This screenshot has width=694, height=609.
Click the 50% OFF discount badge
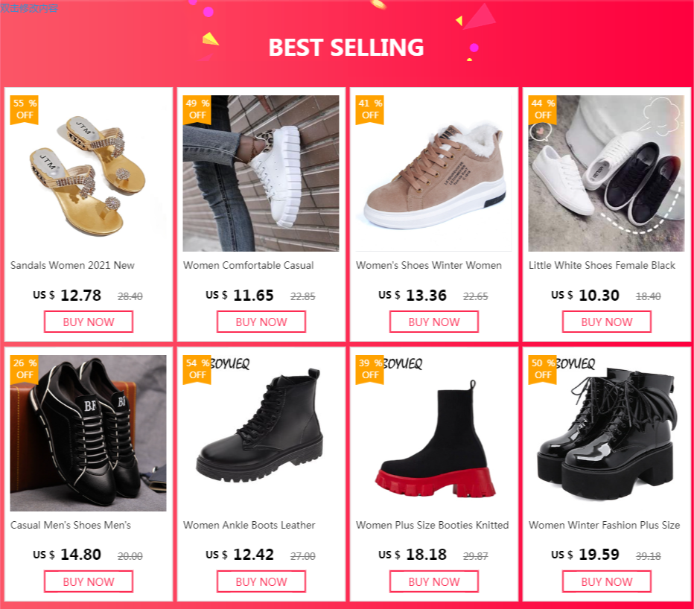(543, 369)
